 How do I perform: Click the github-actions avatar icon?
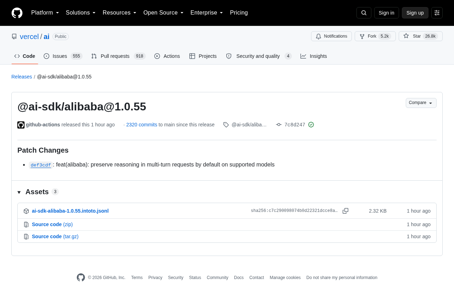21,125
